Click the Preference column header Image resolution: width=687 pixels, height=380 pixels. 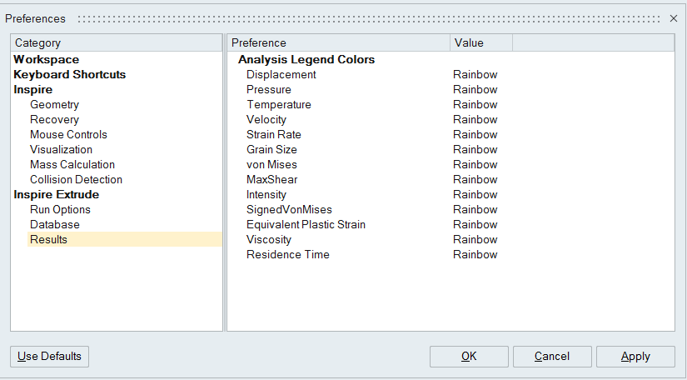338,43
